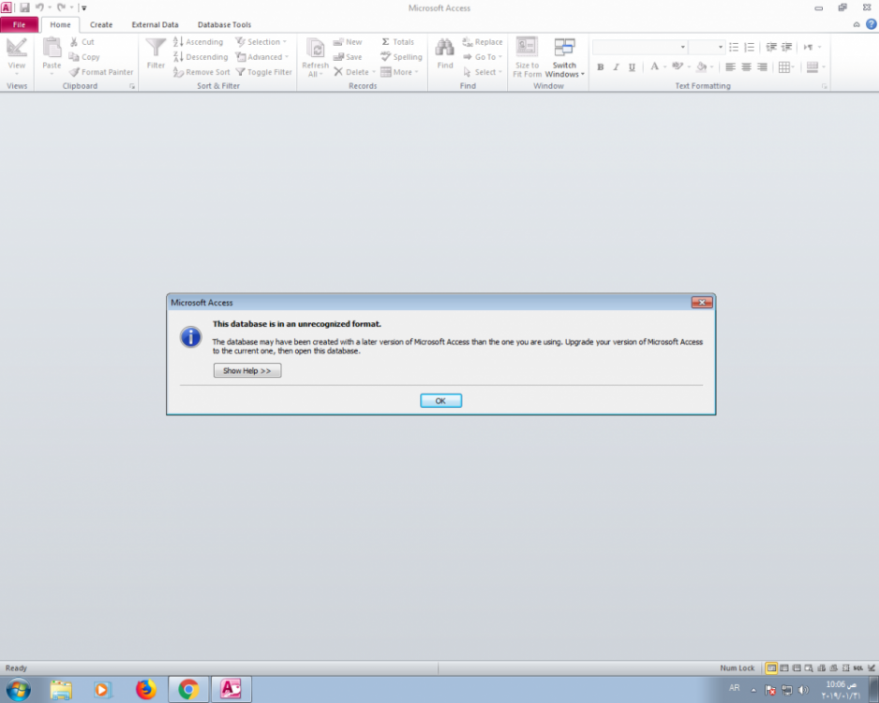Switch to the Home ribbon tab
Viewport: 879px width, 703px height.
(60, 24)
